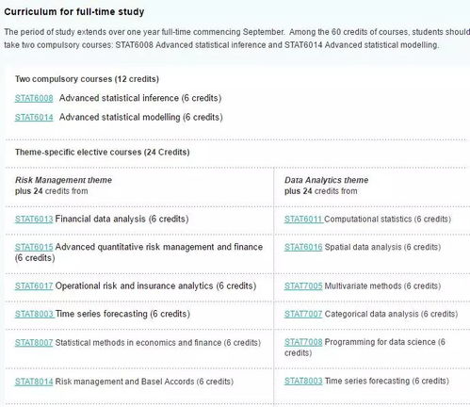Open STAT6013 Financial data analysis link
The height and width of the screenshot is (407, 470).
coord(34,219)
